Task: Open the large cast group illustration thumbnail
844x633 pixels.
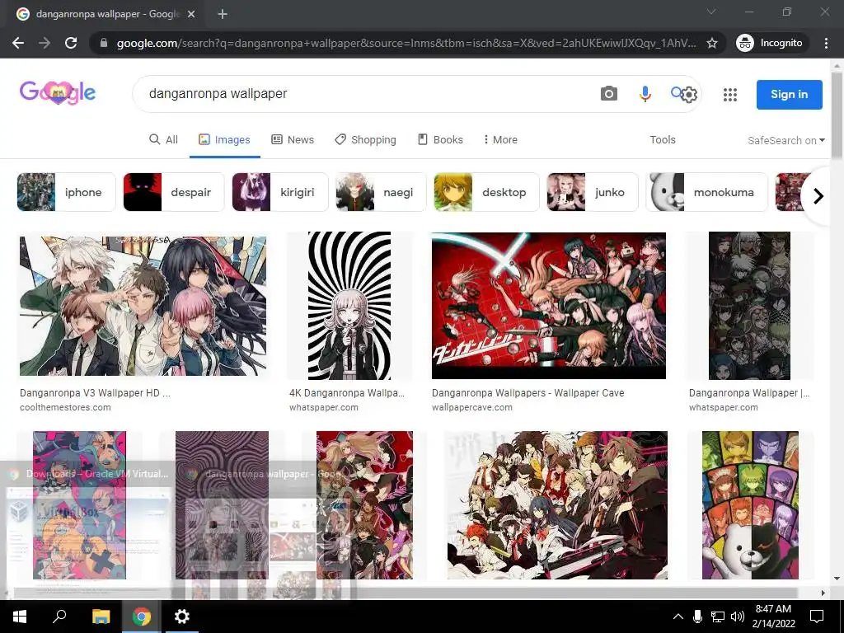Action: 557,505
